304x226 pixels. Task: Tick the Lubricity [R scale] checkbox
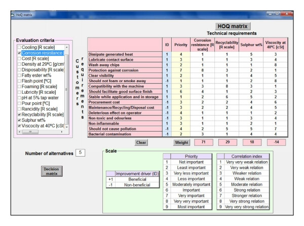[19, 92]
